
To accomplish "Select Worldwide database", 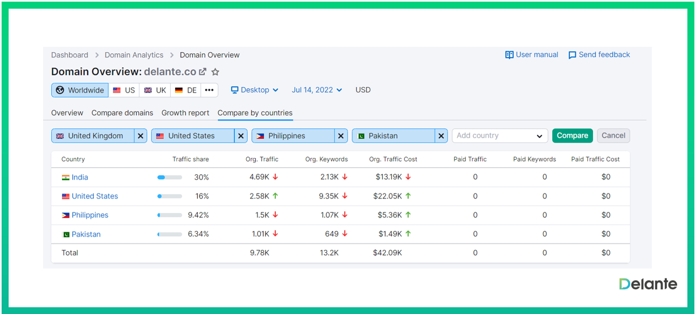I will point(80,90).
